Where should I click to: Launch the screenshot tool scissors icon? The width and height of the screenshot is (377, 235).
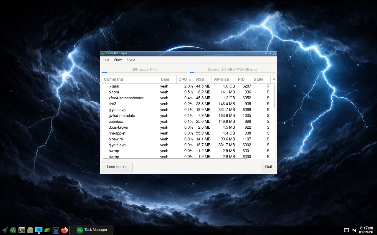[39, 230]
